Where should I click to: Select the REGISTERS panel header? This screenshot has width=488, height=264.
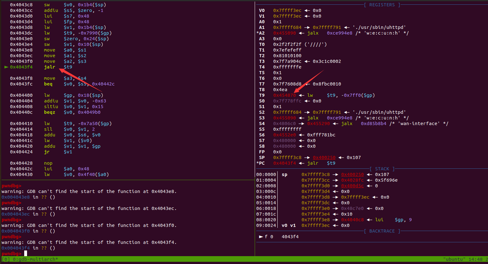click(382, 5)
